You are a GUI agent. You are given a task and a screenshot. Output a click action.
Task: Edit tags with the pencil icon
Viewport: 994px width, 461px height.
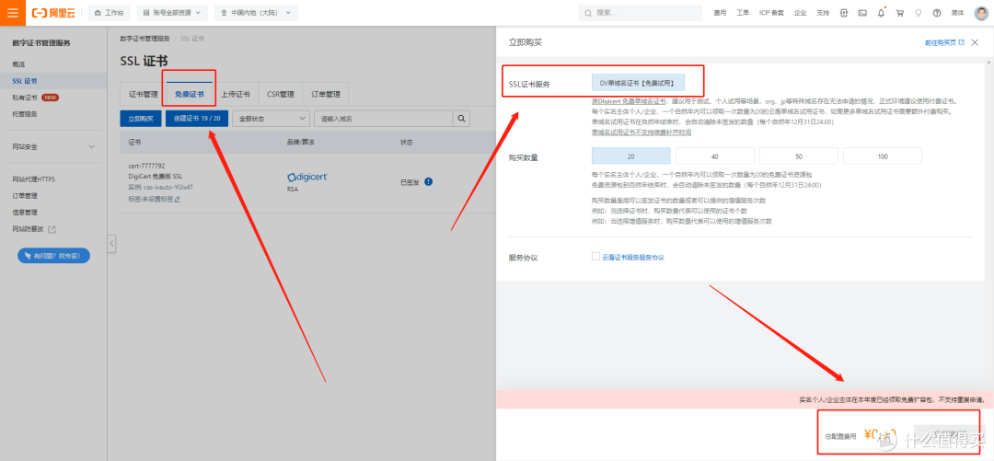tap(178, 199)
